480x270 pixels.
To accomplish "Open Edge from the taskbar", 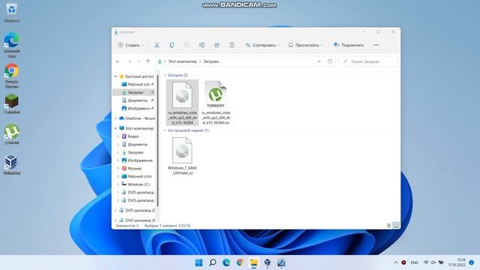I will point(226,262).
